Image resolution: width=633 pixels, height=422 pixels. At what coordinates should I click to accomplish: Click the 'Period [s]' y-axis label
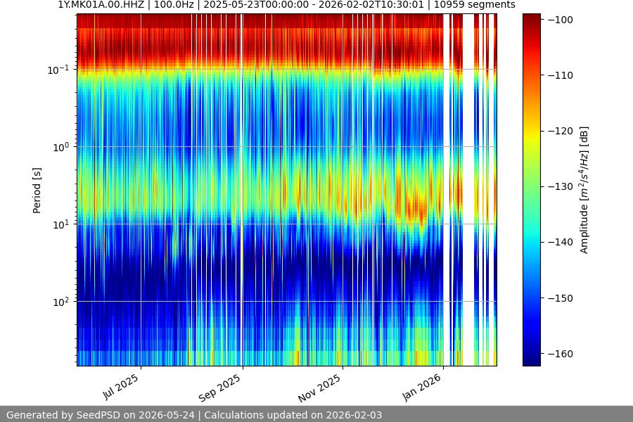click(37, 191)
